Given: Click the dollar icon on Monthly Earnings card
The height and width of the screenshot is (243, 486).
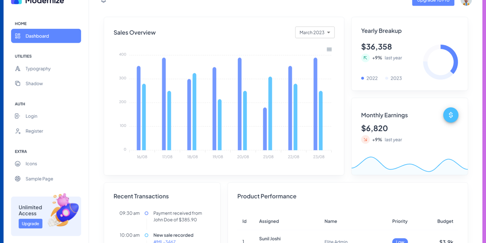Looking at the screenshot, I should point(451,115).
